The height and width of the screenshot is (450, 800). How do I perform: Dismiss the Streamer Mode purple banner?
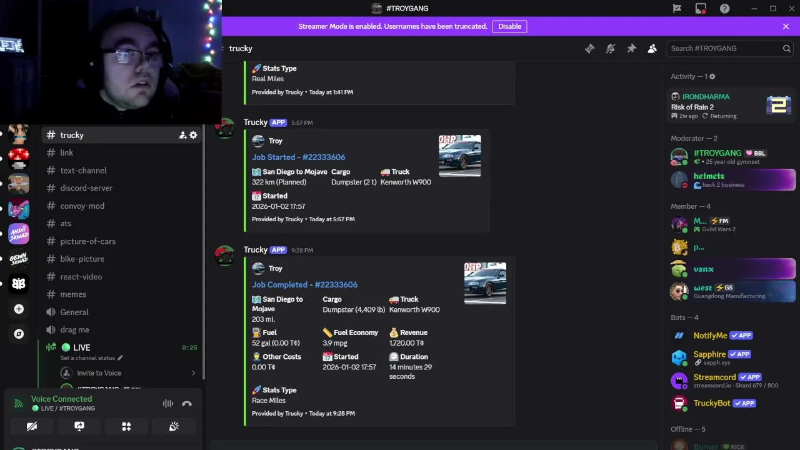[x=786, y=26]
